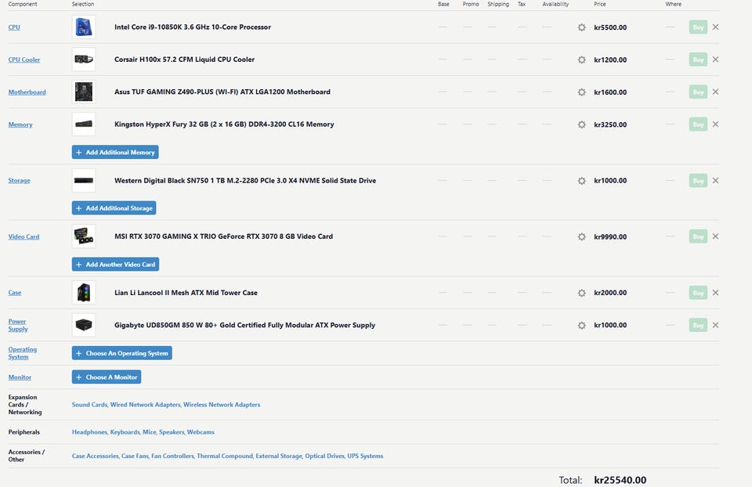Remove the Intel Core i9-10850K from list
Screen dimensions: 752x487
tap(715, 27)
